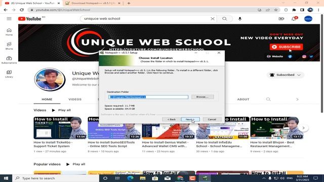
Task: Open the Bhojon restaurant video thumbnail
Action: (277, 128)
